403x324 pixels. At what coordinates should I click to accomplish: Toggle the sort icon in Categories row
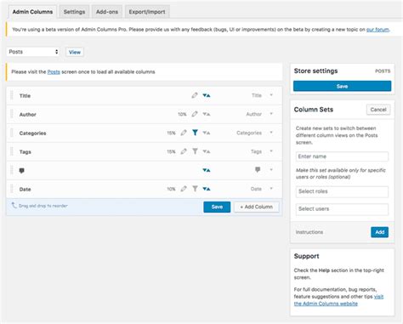pyautogui.click(x=207, y=133)
